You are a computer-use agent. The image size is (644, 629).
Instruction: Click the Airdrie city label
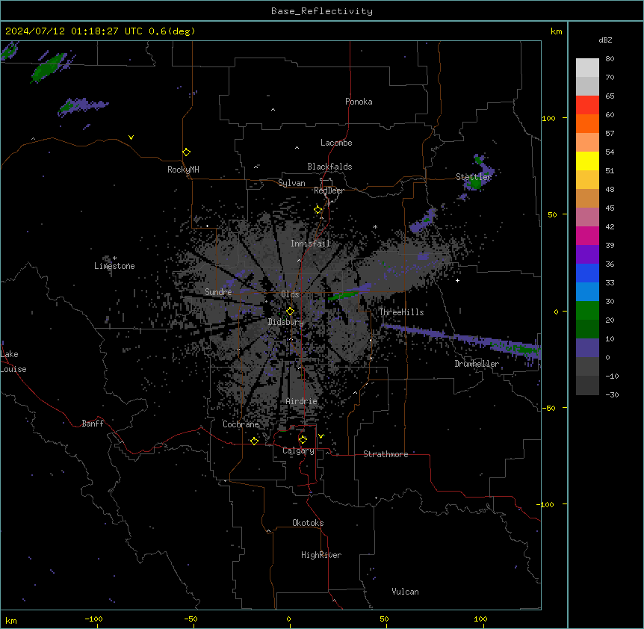click(302, 401)
